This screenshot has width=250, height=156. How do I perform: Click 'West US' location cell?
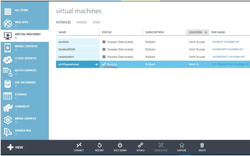tap(194, 64)
